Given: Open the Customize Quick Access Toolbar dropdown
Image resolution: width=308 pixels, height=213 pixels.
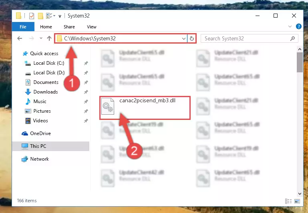Looking at the screenshot, I should tap(60, 16).
